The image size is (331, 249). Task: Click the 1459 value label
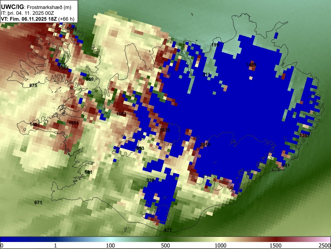coord(251,65)
